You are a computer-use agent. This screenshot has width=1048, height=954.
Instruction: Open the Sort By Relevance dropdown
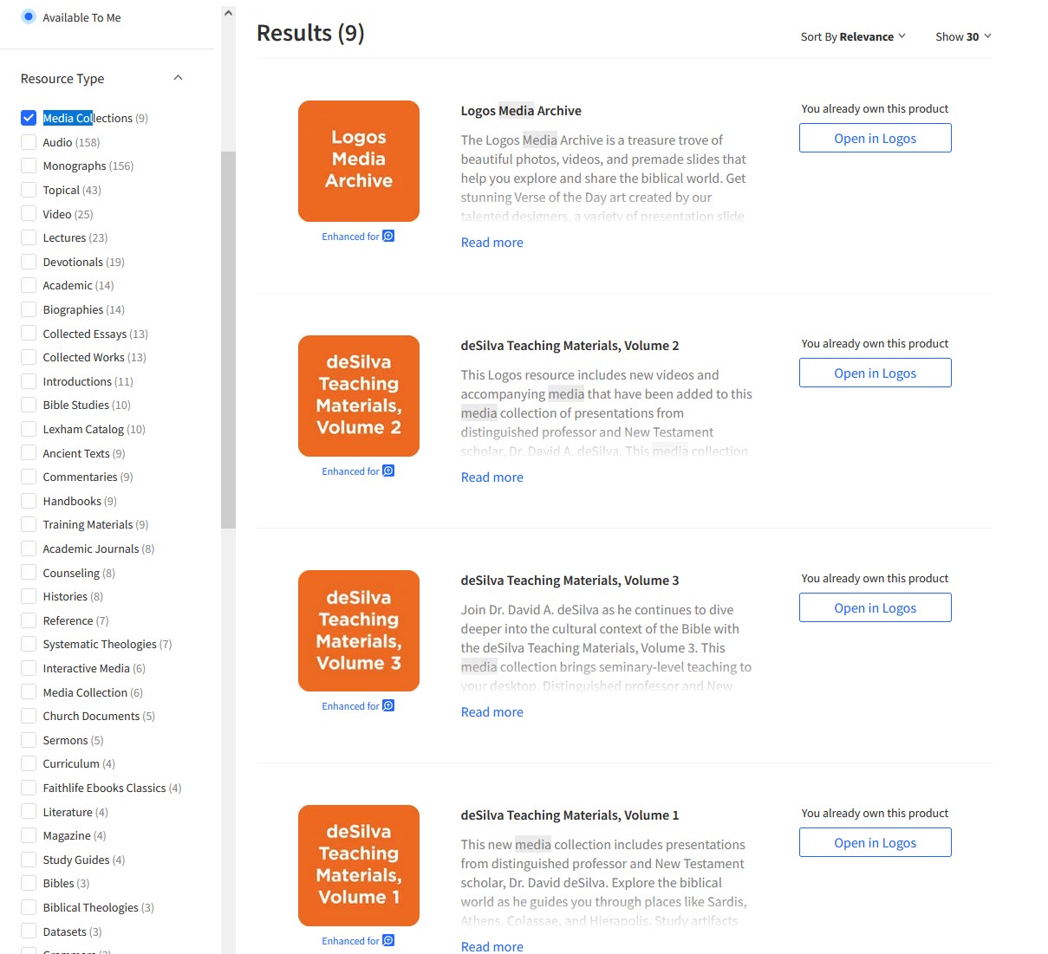(x=853, y=36)
